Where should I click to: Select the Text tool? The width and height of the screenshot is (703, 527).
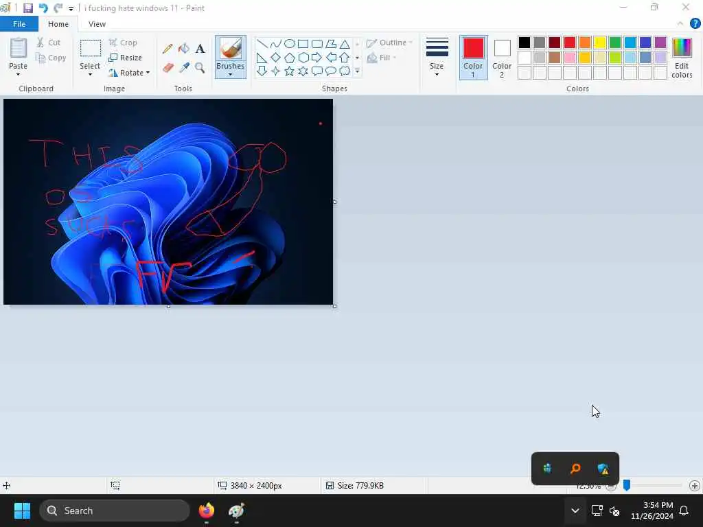[x=200, y=49]
